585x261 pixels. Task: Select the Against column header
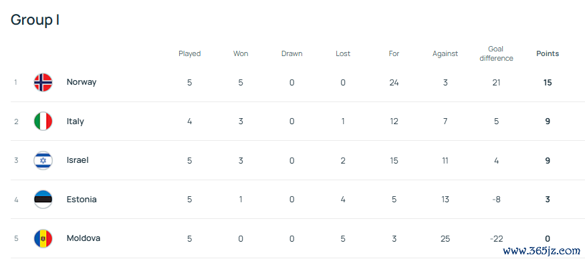(445, 53)
